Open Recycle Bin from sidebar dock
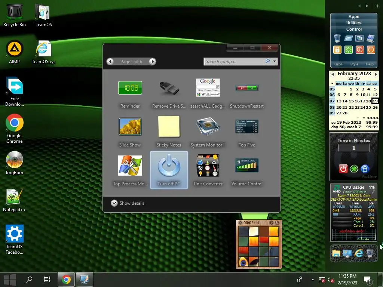This screenshot has height=287, width=383. [370, 254]
